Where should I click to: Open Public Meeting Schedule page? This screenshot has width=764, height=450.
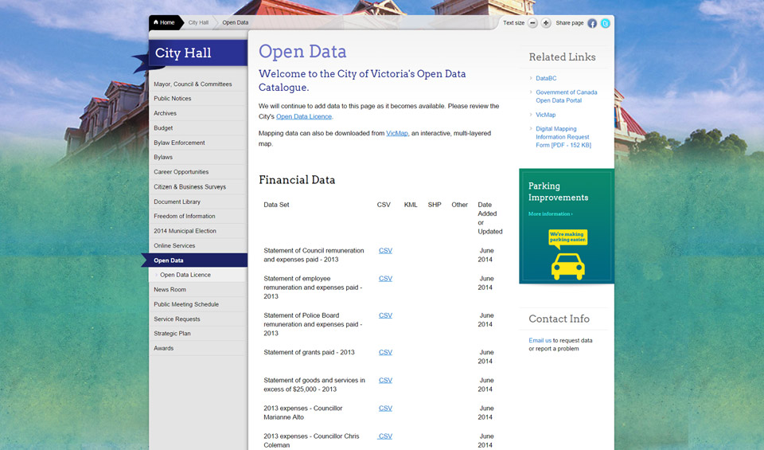pos(186,304)
